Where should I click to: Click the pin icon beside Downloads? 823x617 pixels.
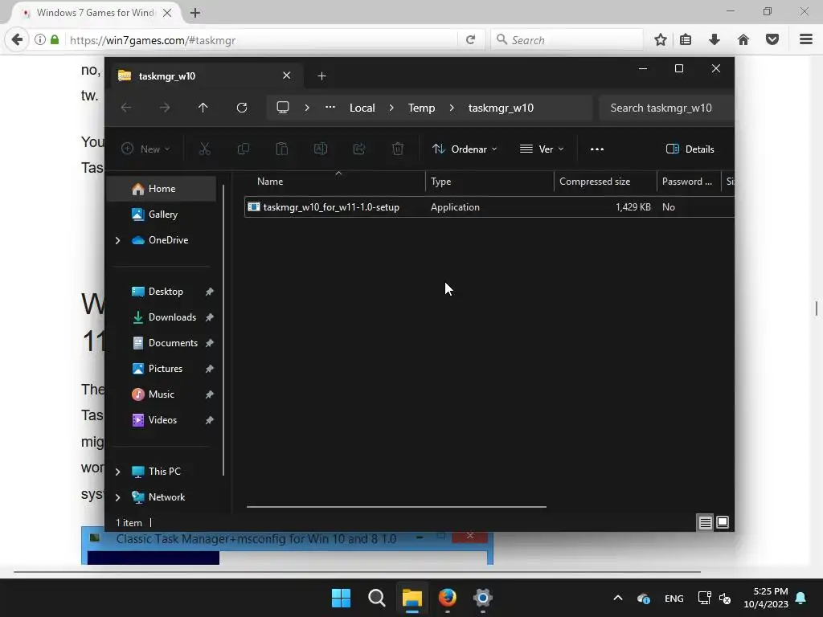[x=210, y=317]
